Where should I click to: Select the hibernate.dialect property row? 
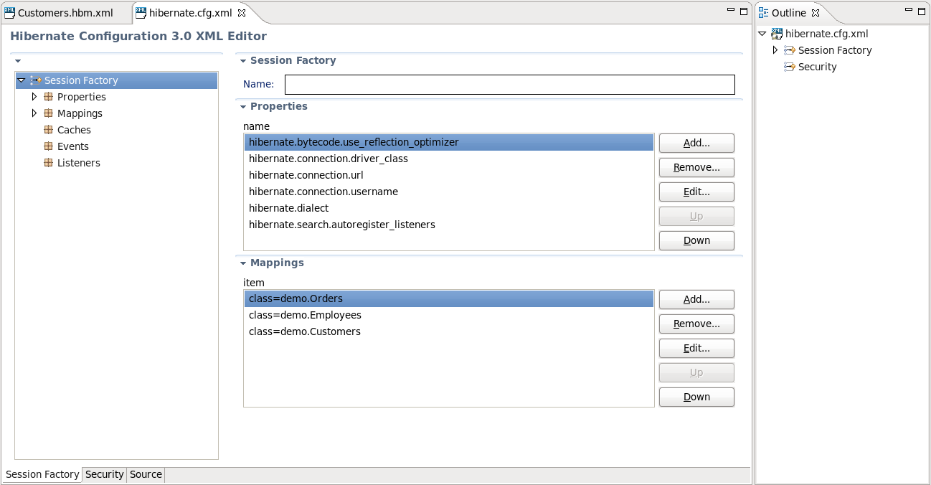point(288,208)
